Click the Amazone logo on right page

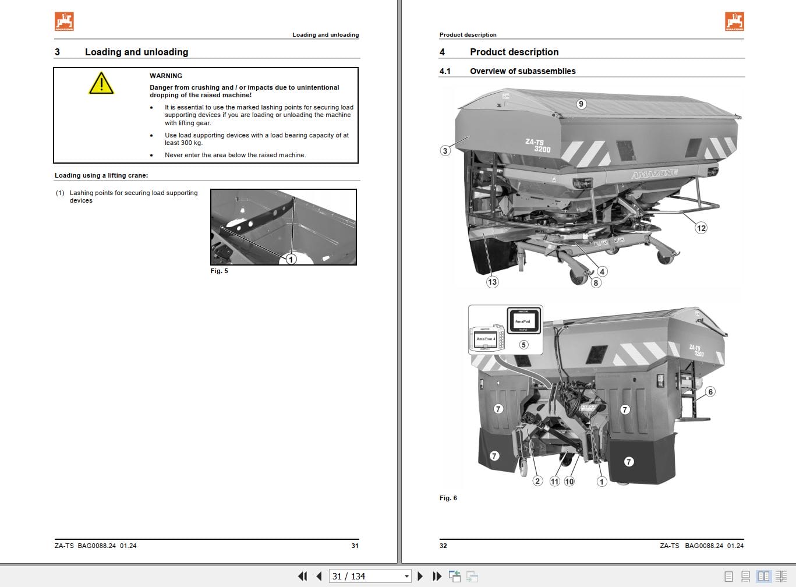pyautogui.click(x=735, y=22)
